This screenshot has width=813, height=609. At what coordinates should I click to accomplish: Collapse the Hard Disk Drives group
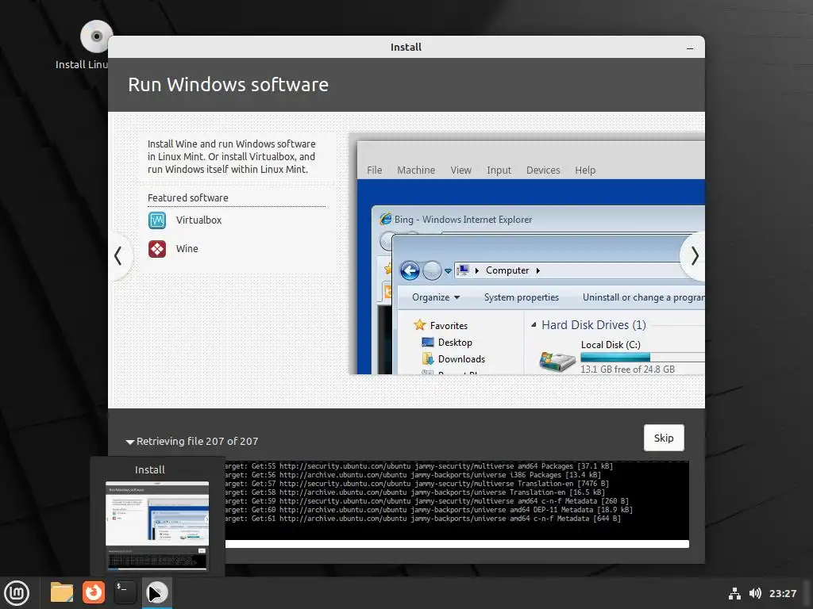(x=534, y=325)
